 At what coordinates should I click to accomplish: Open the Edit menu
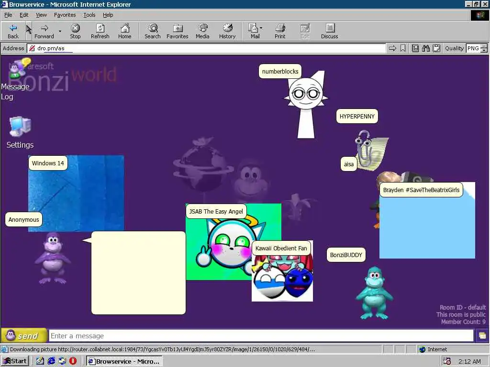[x=24, y=15]
